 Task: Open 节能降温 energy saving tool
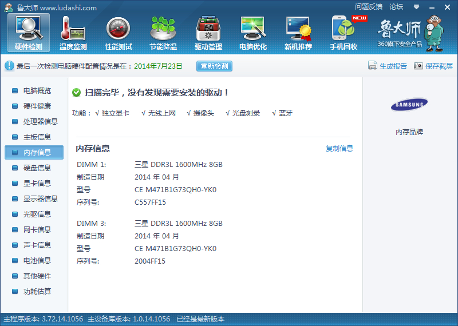(163, 33)
